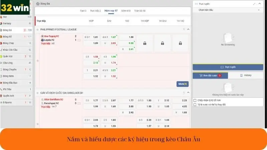Select Bóng Rổ category
The width and height of the screenshot is (267, 150).
click(x=16, y=37)
